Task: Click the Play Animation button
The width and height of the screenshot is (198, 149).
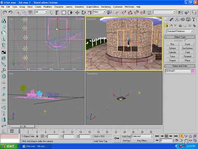Action: [x=166, y=136]
